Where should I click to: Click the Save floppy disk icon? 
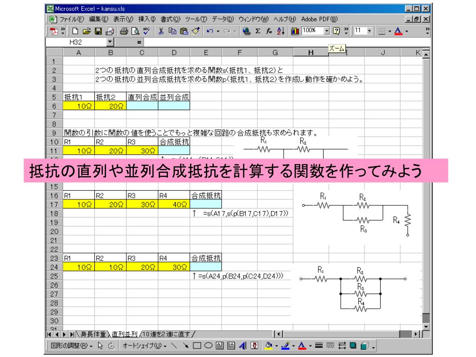point(98,31)
